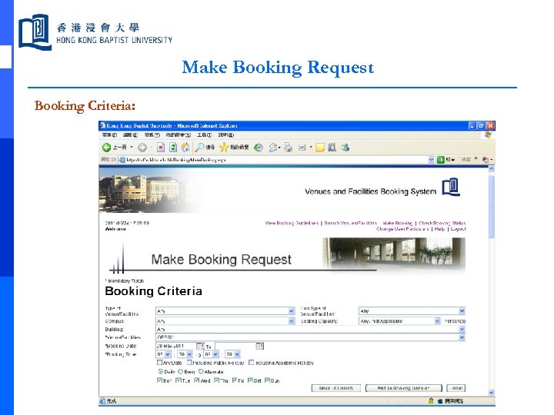Uncheck the Fri checkbox

point(234,380)
